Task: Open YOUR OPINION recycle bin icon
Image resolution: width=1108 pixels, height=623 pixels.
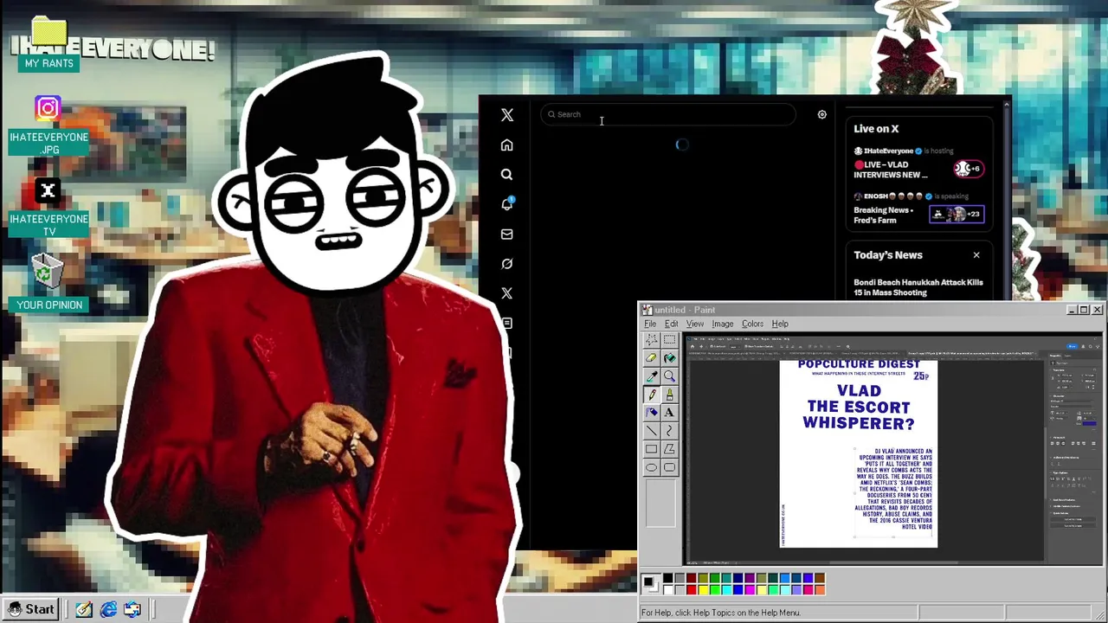Action: click(48, 282)
